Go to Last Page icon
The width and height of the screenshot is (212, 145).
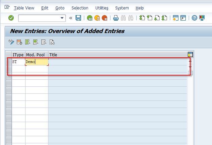[x=164, y=18]
